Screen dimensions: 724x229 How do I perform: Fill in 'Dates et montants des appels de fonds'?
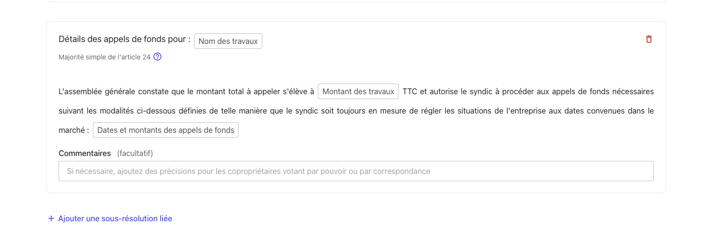click(166, 130)
